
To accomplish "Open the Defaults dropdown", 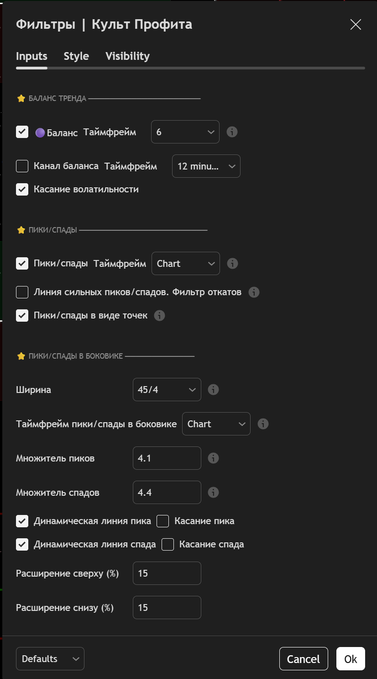I will pyautogui.click(x=50, y=659).
